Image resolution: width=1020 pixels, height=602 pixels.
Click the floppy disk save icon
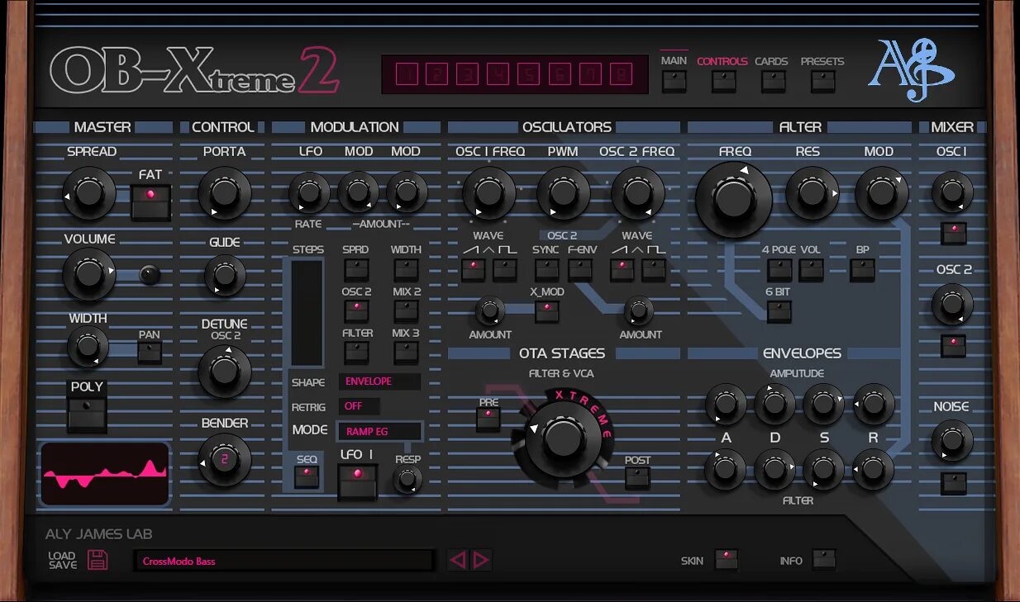point(98,560)
